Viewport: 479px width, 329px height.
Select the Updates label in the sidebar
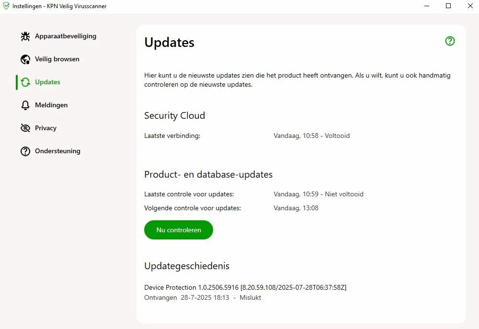(x=47, y=82)
